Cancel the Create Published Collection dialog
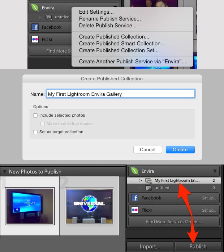 [x=147, y=150]
